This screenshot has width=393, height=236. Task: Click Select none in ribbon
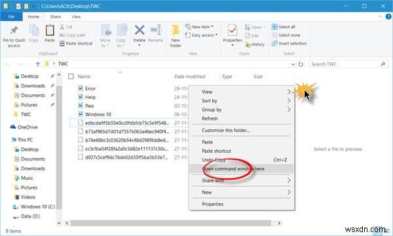286,35
